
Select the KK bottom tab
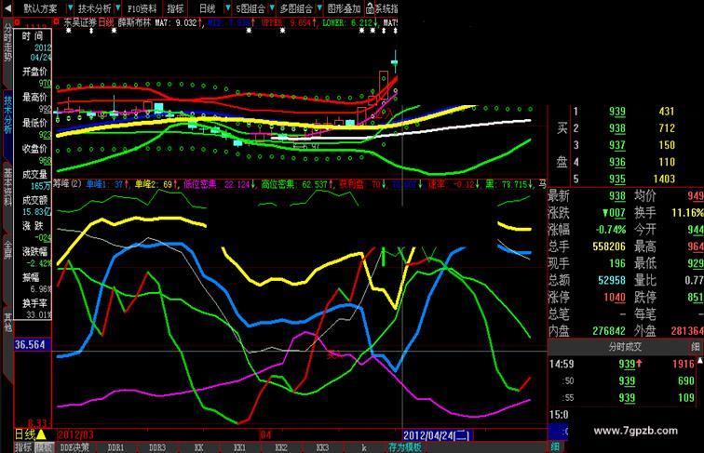(199, 447)
